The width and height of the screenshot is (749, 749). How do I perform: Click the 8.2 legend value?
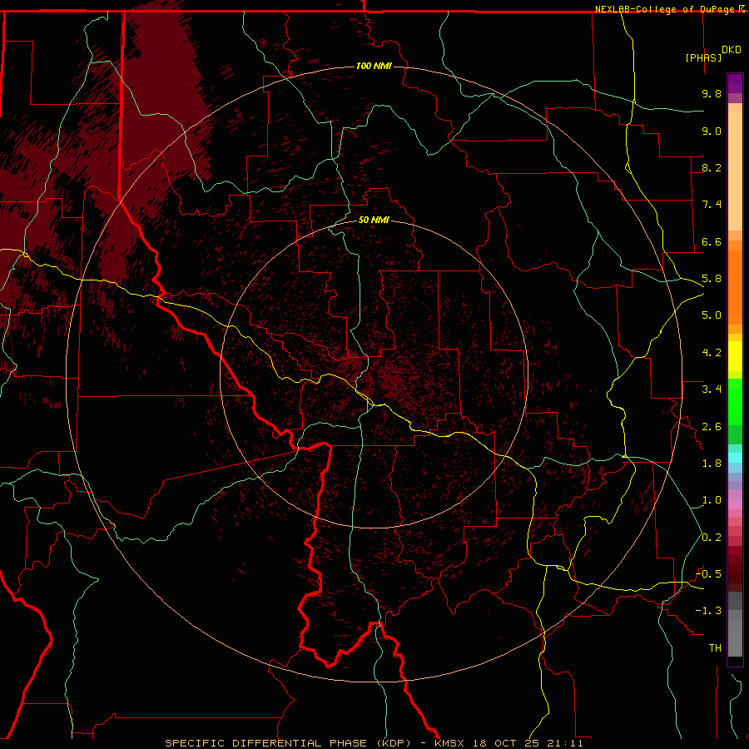tap(712, 167)
